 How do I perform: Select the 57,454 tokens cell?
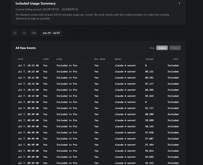point(149,145)
